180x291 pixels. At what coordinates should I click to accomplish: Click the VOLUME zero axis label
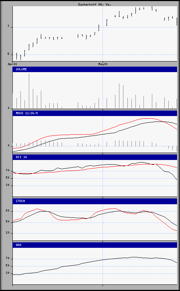[x=8, y=108]
